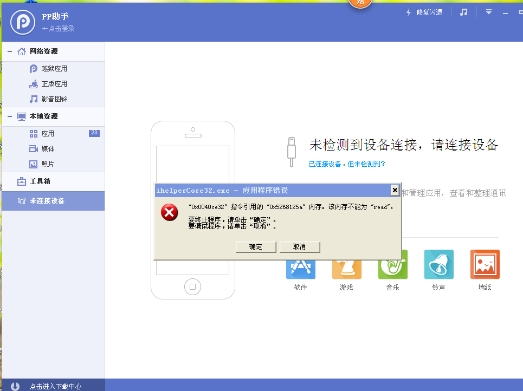Click the 越狱应用 P icon
The image size is (523, 391).
34,69
